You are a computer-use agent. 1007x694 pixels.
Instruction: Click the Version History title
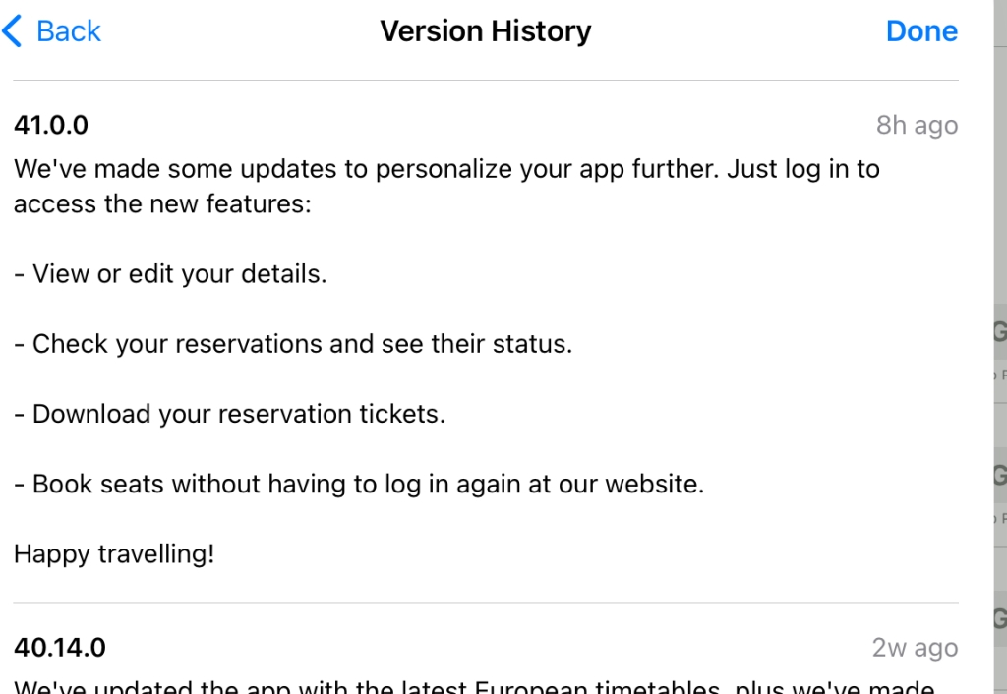486,30
